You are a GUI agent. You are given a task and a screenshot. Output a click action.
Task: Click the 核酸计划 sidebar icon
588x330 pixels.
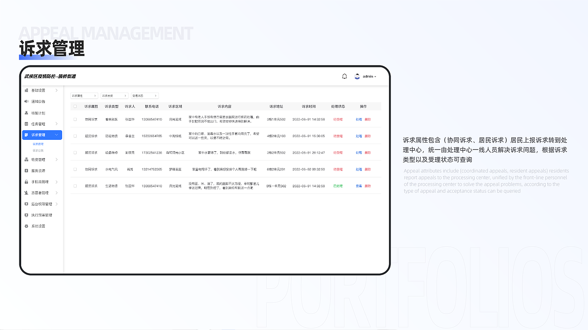(27, 113)
